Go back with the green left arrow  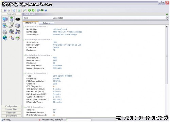[x=29, y=10]
